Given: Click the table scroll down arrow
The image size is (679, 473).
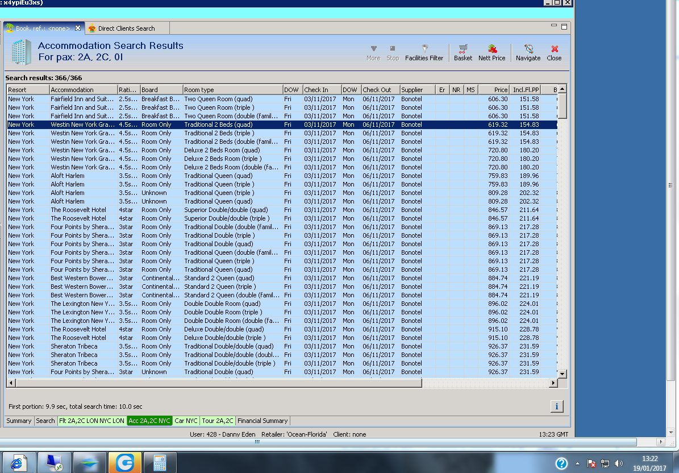Looking at the screenshot, I should tap(562, 374).
